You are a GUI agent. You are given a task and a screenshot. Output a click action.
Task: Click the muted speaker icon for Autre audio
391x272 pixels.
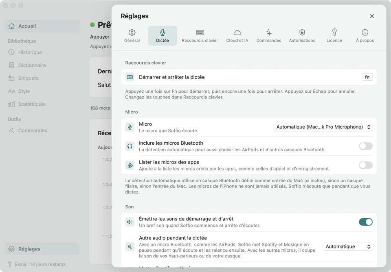coord(130,247)
